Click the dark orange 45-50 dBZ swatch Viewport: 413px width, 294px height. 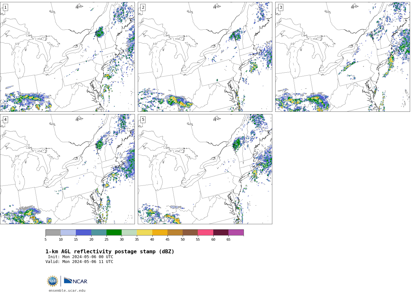click(x=175, y=233)
